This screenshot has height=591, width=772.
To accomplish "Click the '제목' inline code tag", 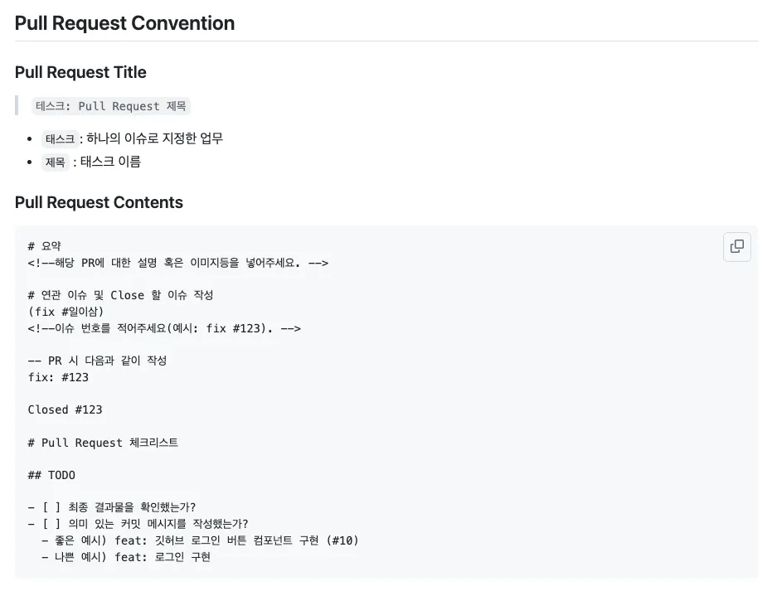I will click(55, 162).
